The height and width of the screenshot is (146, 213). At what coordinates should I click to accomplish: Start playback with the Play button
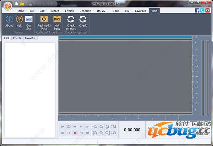pos(62,126)
